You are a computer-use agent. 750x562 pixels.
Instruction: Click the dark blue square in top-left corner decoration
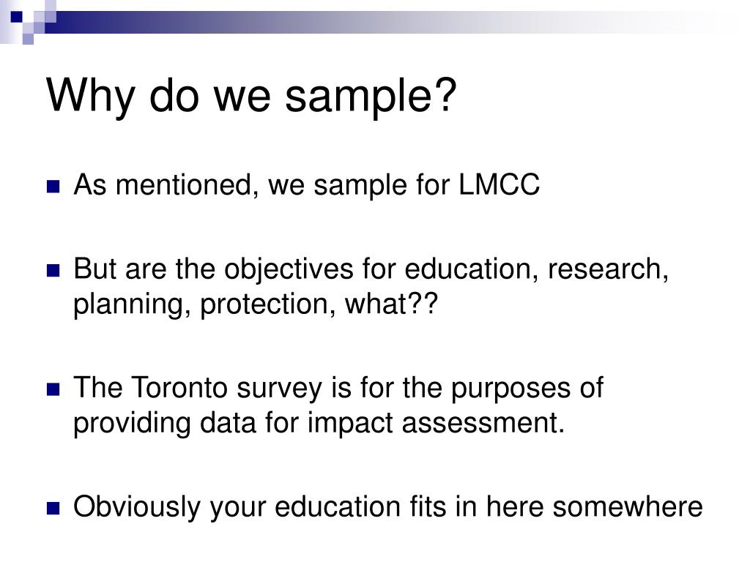point(17,17)
